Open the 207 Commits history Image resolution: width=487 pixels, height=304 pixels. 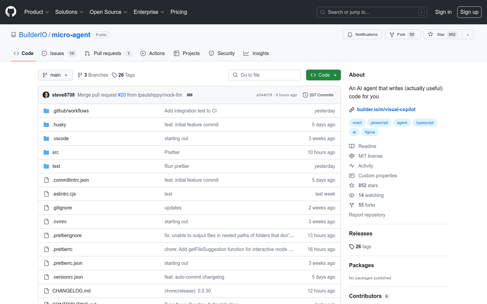point(318,95)
